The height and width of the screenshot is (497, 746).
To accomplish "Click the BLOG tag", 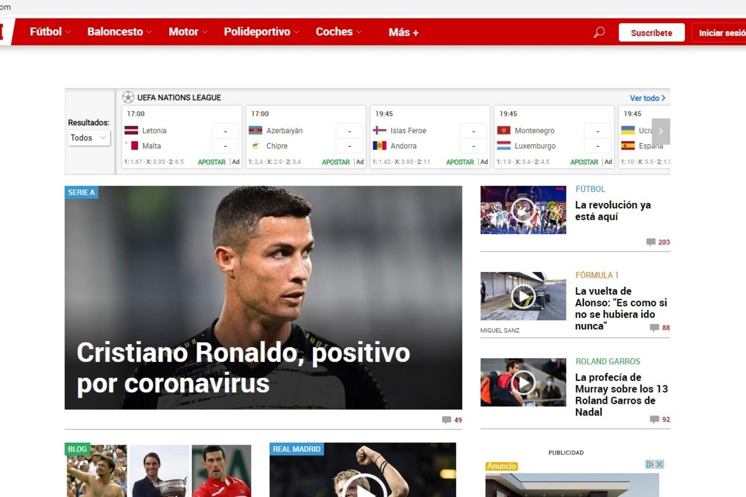I will coord(77,449).
